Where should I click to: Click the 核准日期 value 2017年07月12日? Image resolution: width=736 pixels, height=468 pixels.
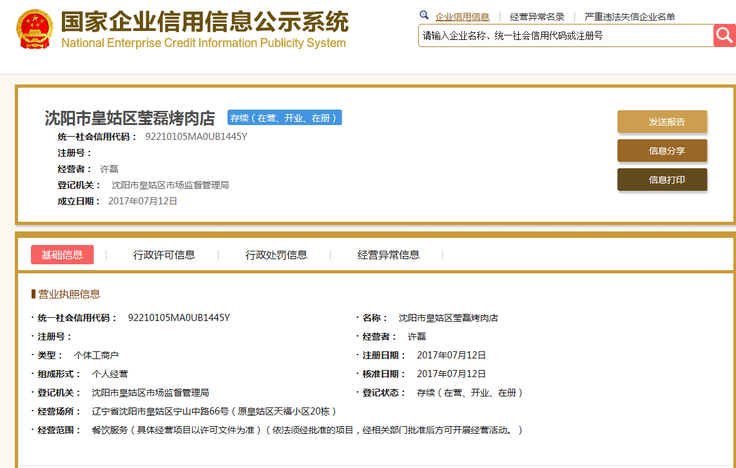451,374
